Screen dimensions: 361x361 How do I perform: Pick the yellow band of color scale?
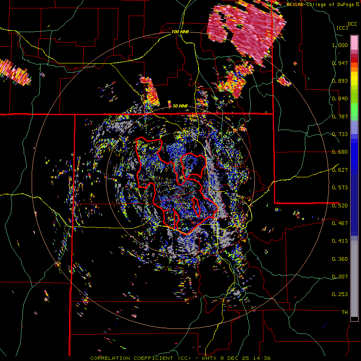354,79
